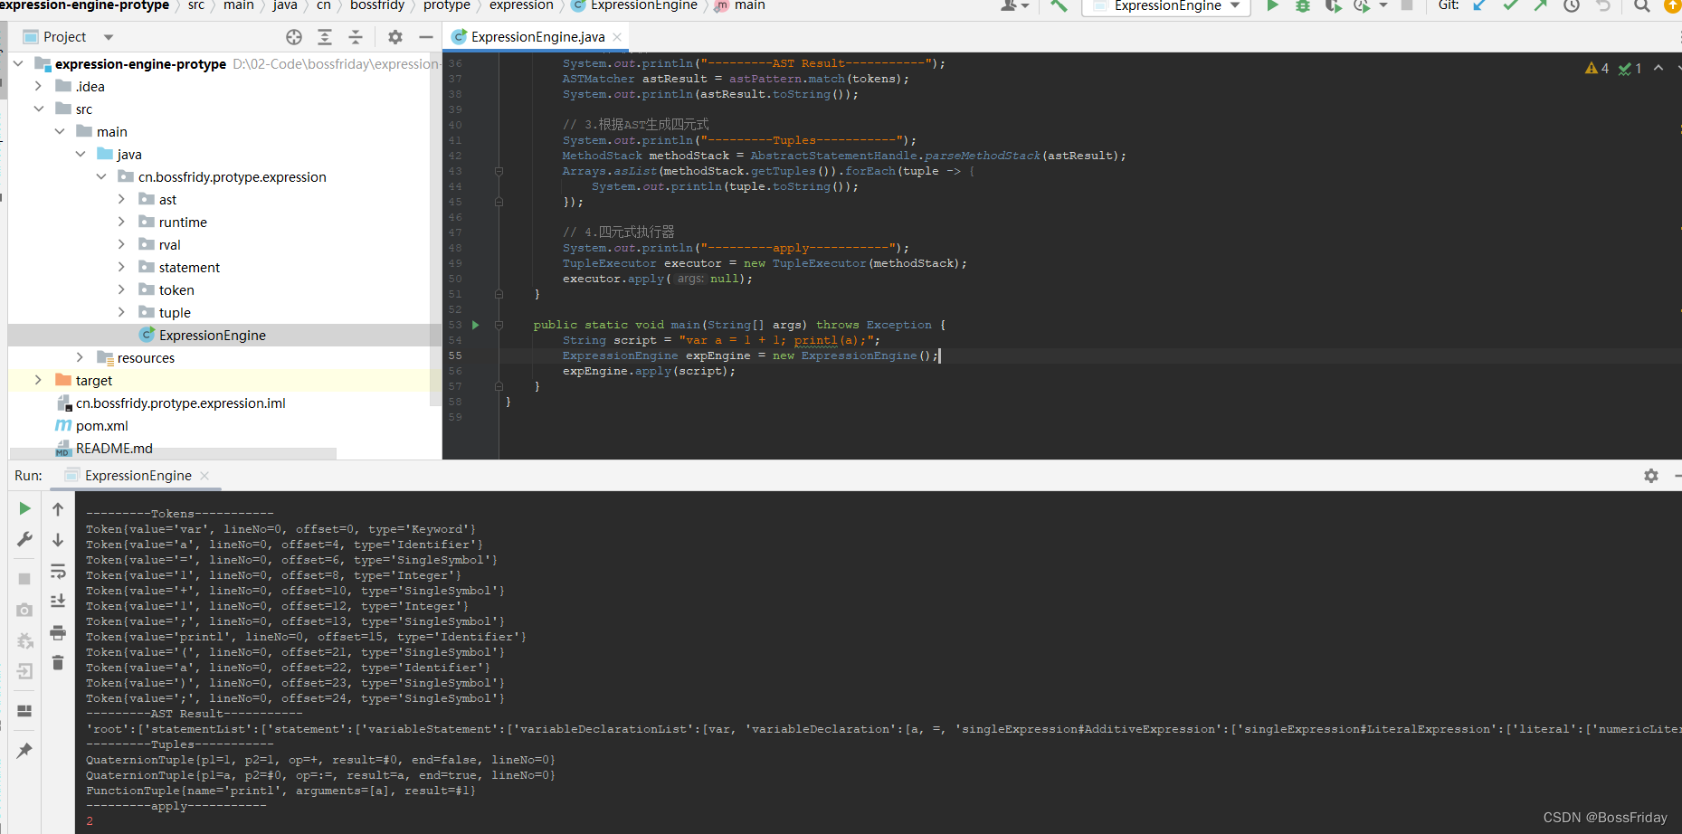The image size is (1682, 834).
Task: Click the warnings count indicator in the editor
Action: click(x=1597, y=69)
